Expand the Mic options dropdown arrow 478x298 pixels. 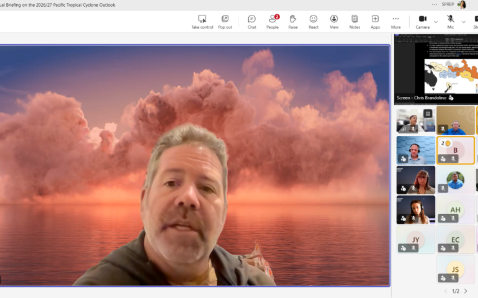point(463,22)
